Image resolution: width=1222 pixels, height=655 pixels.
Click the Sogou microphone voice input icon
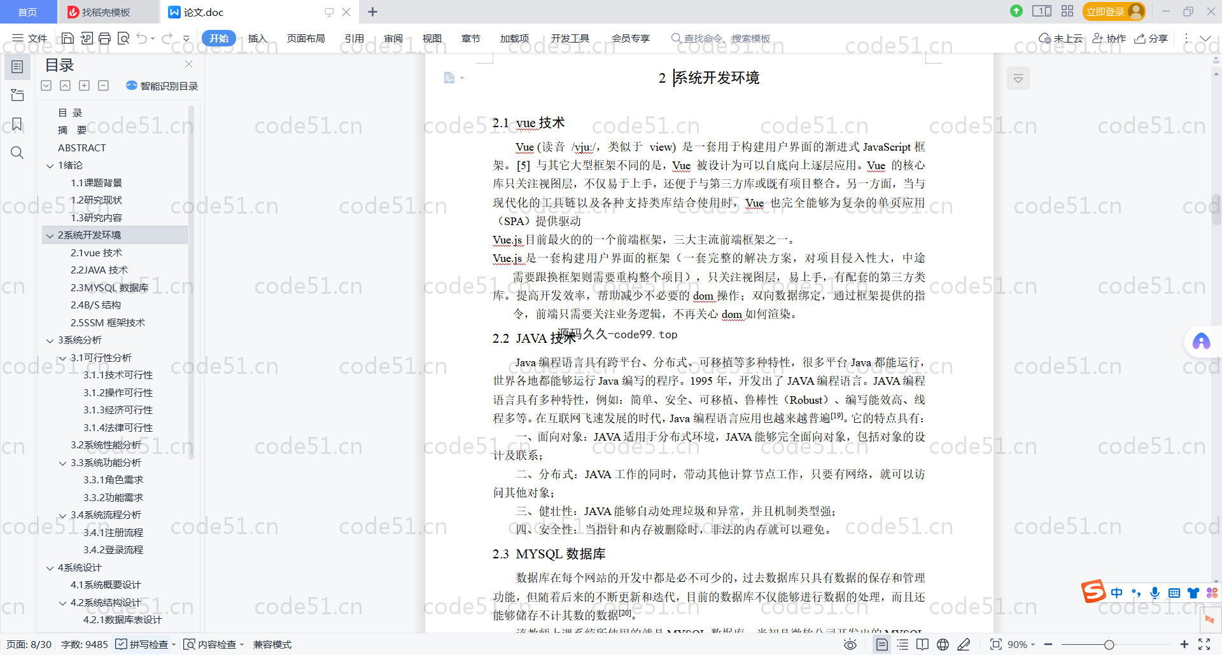pyautogui.click(x=1155, y=593)
